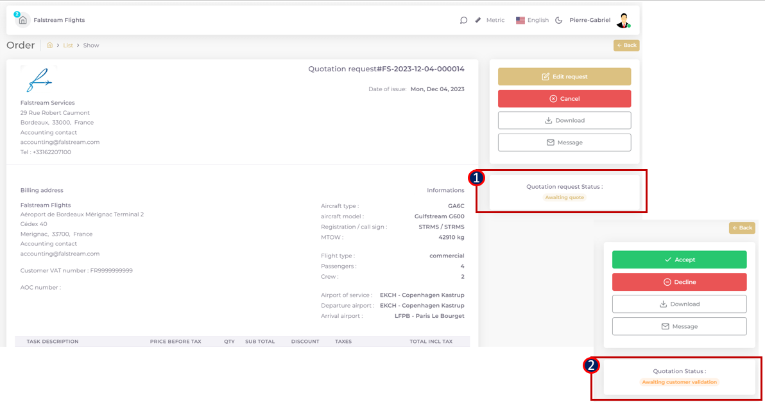Decline the quotation
The width and height of the screenshot is (765, 402).
point(679,282)
